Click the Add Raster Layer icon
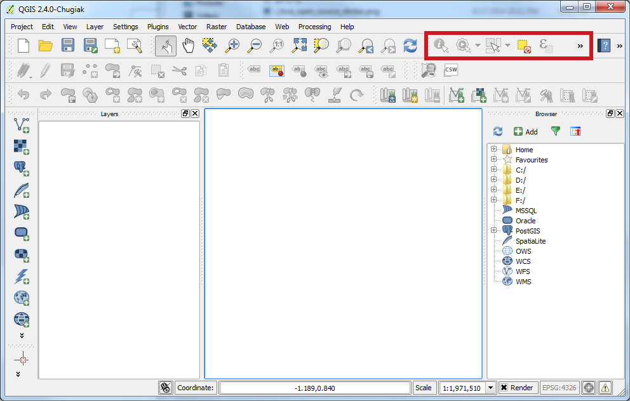Viewport: 630px width, 401px height. point(22,146)
